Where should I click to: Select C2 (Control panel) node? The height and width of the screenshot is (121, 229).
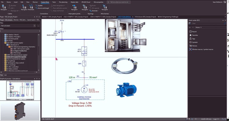coord(12,39)
